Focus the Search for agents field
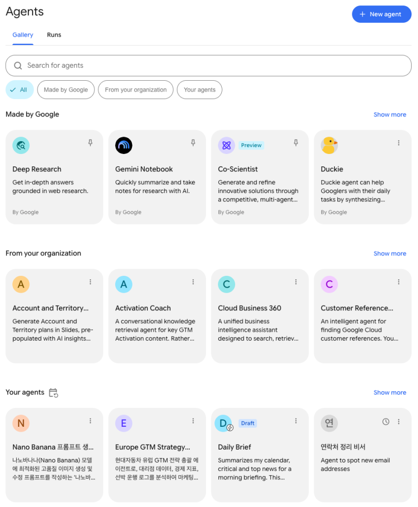Image resolution: width=418 pixels, height=507 pixels. [x=209, y=66]
